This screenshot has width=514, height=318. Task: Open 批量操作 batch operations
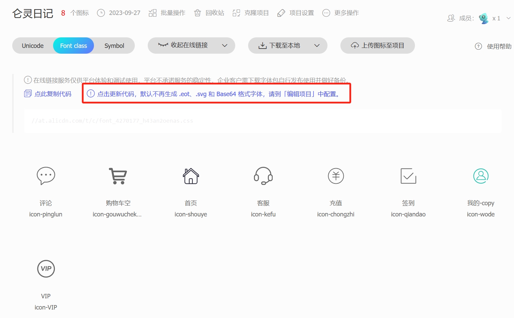pos(167,13)
